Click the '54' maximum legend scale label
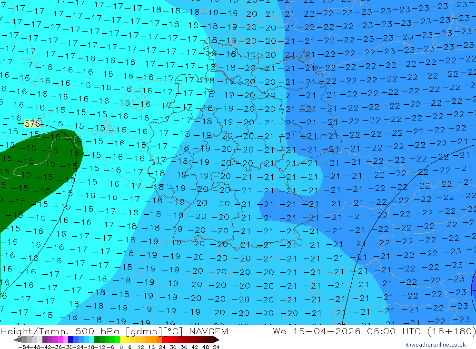Viewport: 476px width, 349px height. (216, 347)
